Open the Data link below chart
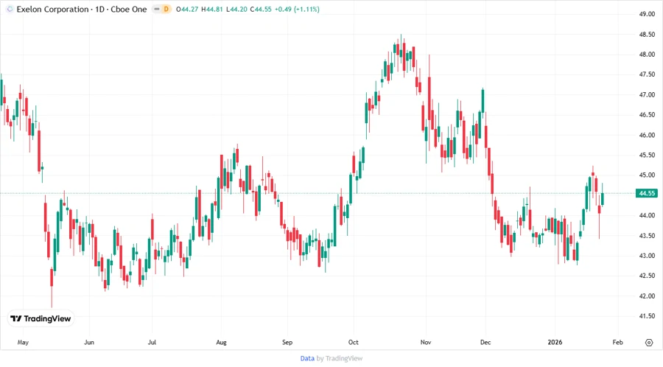Screen dimensions: 663x367 [307, 359]
